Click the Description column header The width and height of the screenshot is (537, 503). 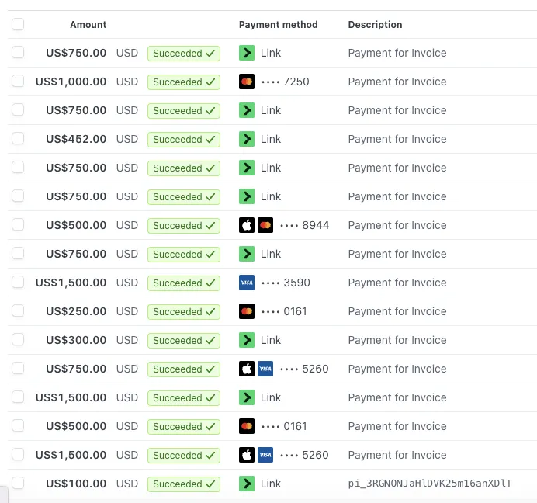pyautogui.click(x=375, y=24)
